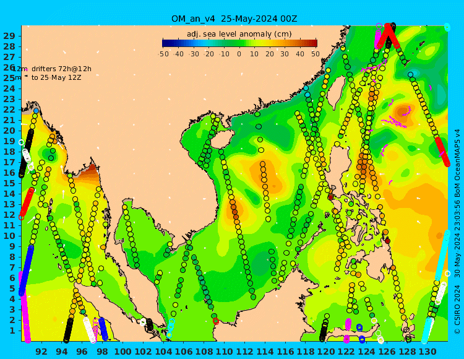Click latitude axis label "28"
This screenshot has height=359, width=464.
(x=9, y=47)
